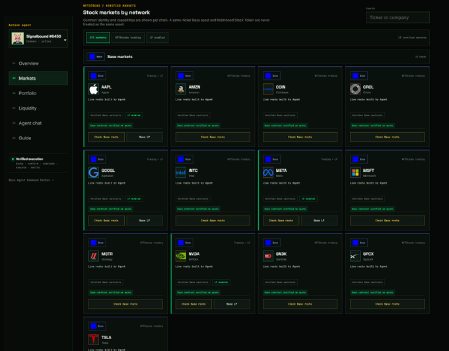Open the Markets sidebar item

(38, 78)
